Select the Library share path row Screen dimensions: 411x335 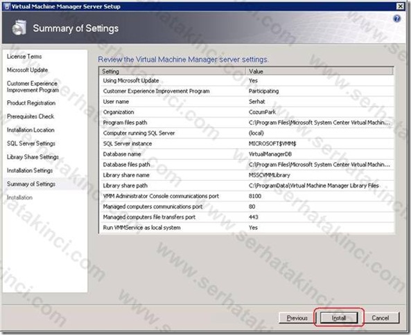[246, 185]
